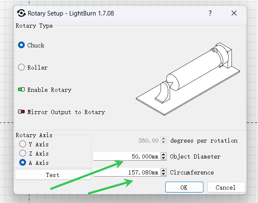Image resolution: width=258 pixels, height=203 pixels.
Task: Click the degrees per rotation field
Action: (127, 141)
